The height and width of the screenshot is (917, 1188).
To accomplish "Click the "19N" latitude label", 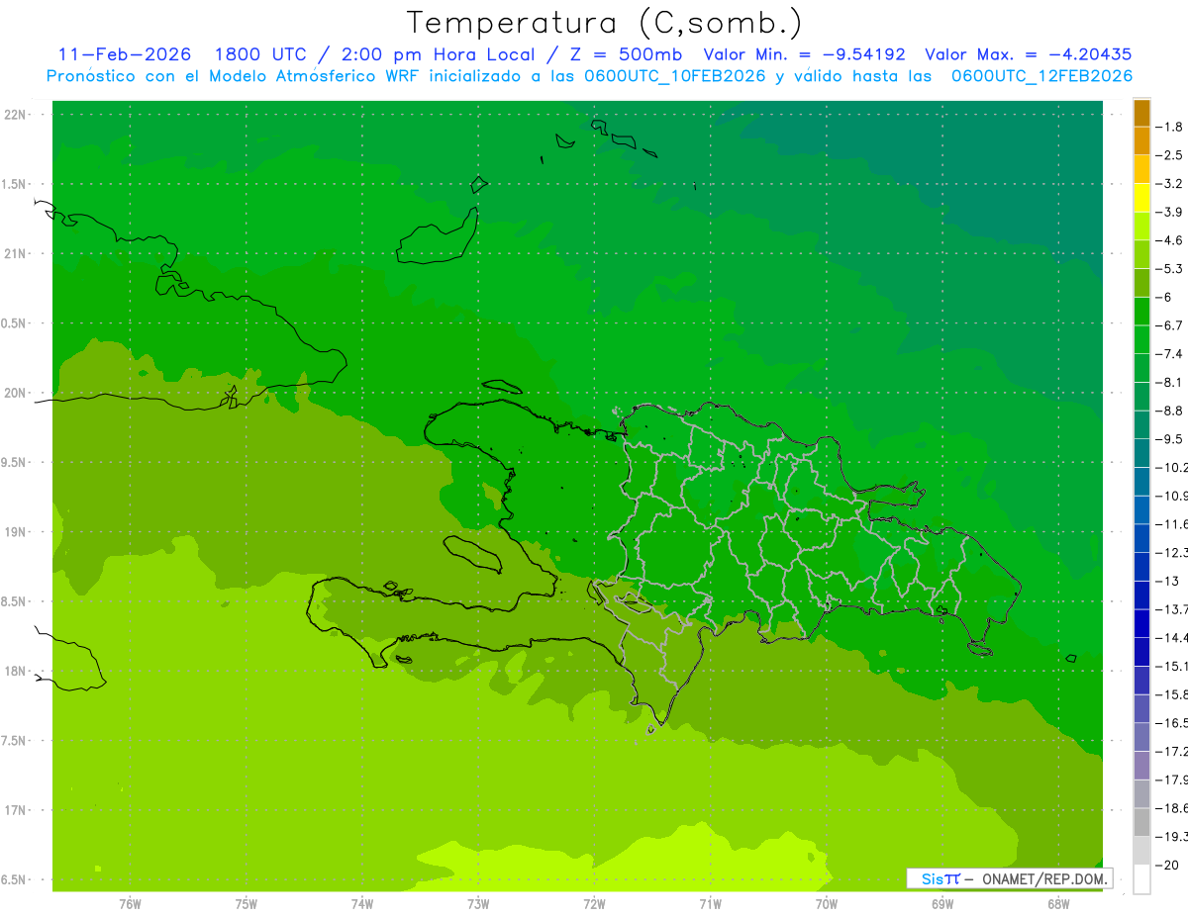I will click(x=16, y=532).
